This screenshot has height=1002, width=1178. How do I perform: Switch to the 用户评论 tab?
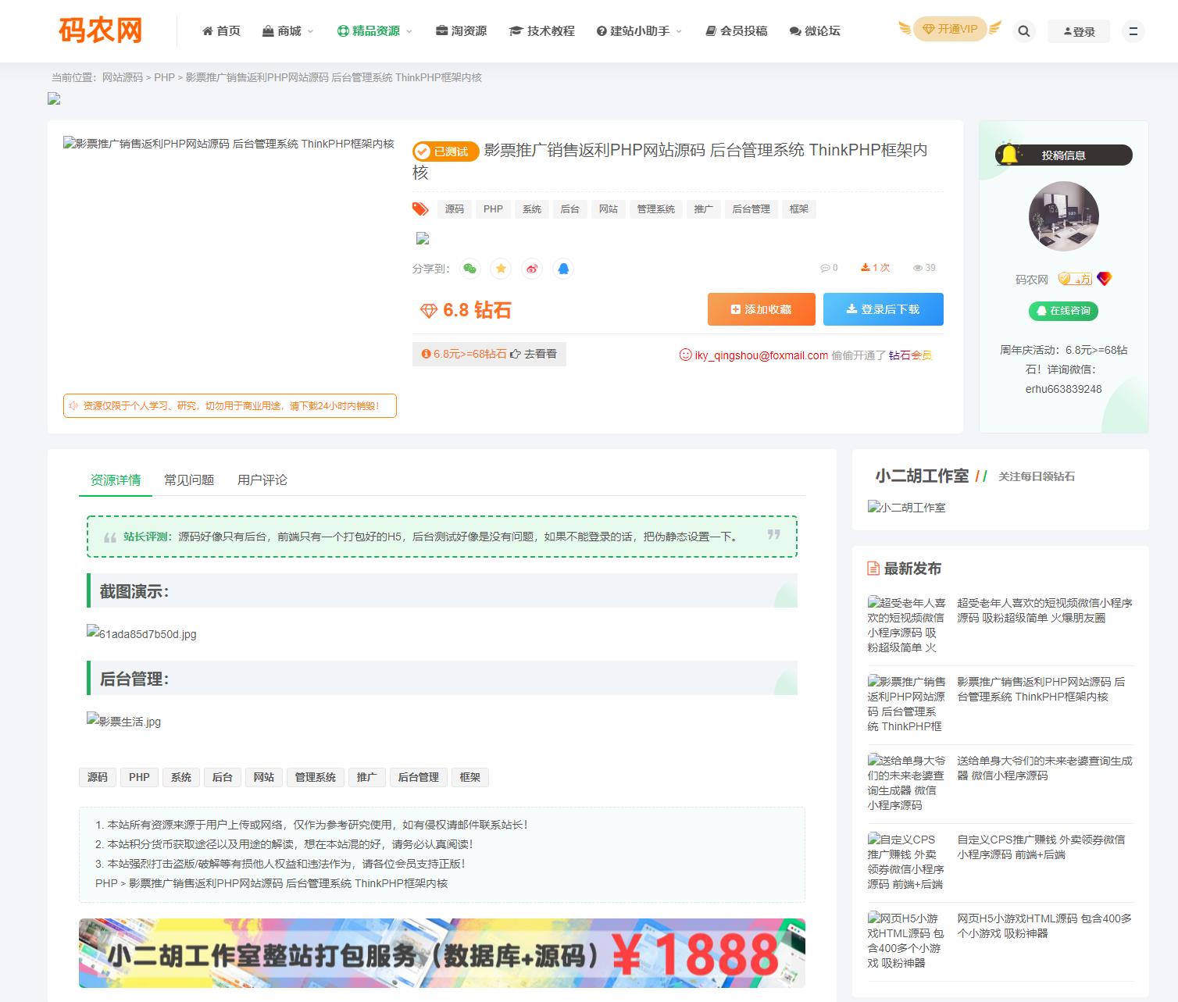click(x=261, y=480)
